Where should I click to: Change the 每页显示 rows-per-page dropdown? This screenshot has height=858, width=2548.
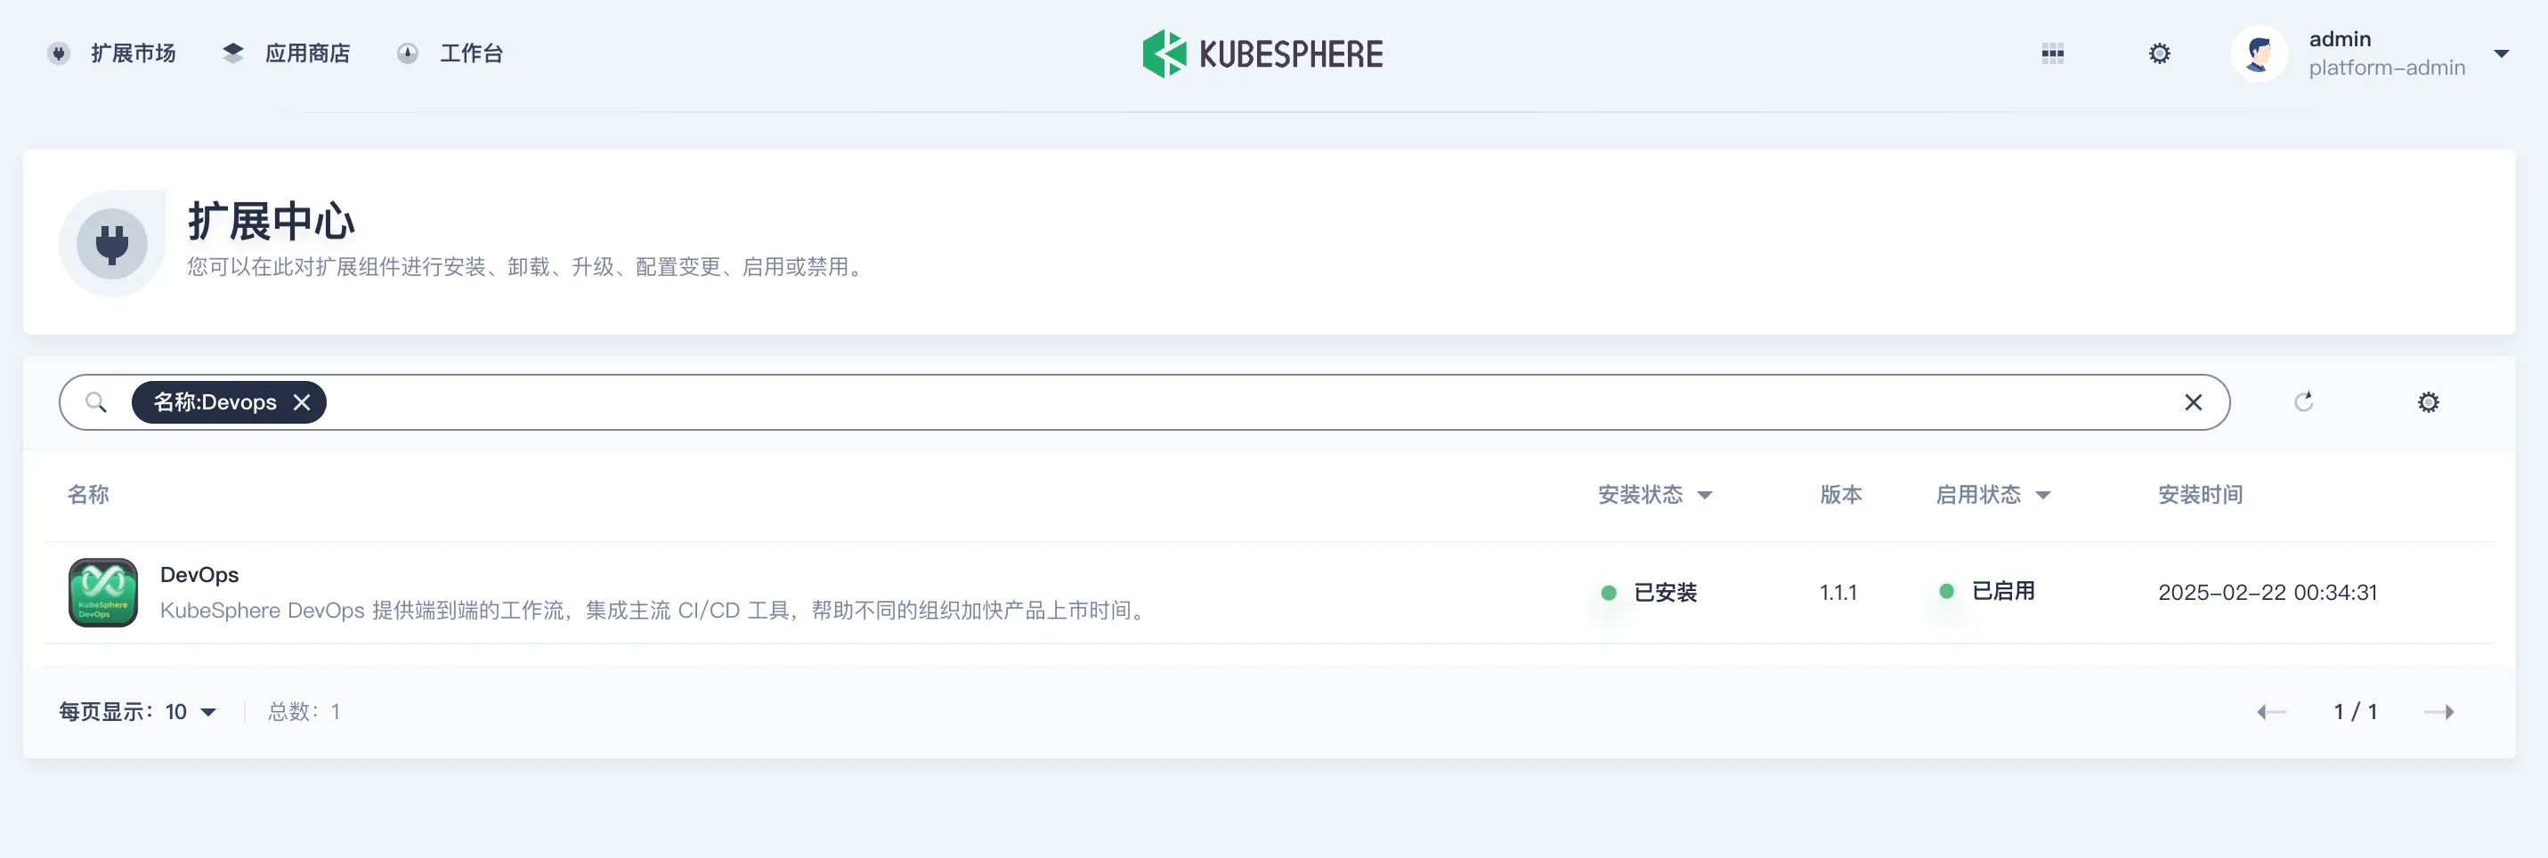pos(137,712)
